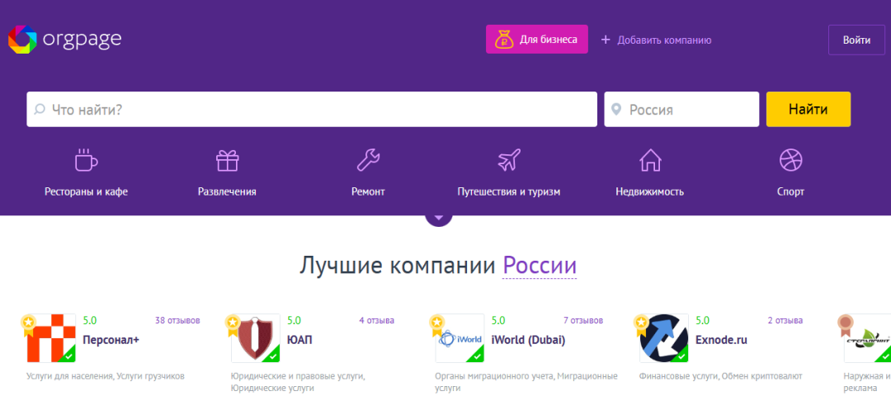The image size is (891, 415).
Task: Change region via the России dropdown link
Action: [540, 266]
